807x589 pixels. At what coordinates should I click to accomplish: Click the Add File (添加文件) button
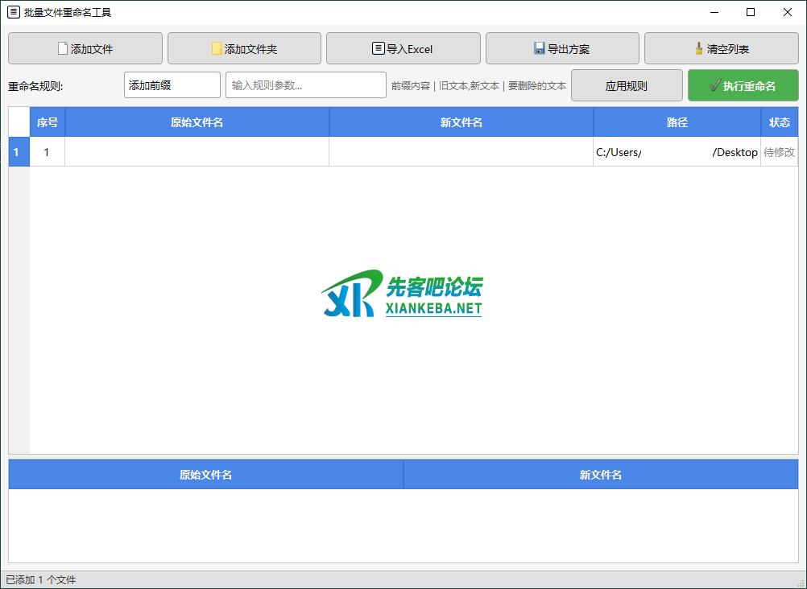pos(85,48)
